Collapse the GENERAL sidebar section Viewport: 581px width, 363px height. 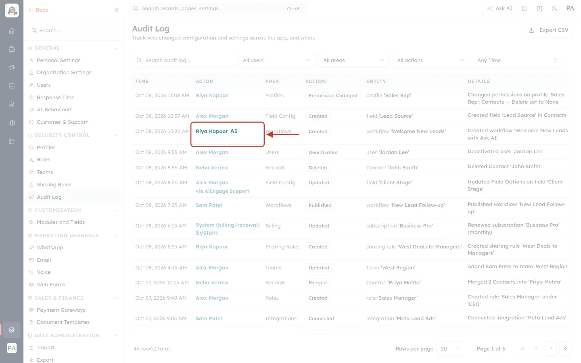point(117,48)
